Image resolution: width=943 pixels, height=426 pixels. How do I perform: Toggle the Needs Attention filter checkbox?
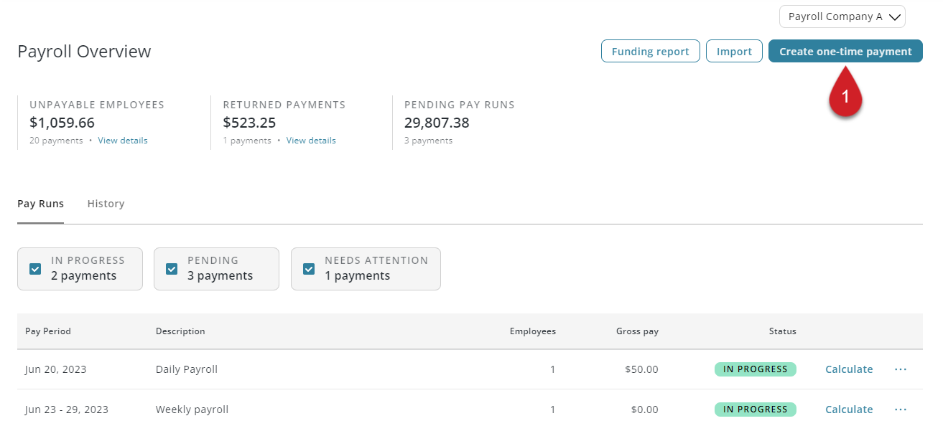click(309, 269)
